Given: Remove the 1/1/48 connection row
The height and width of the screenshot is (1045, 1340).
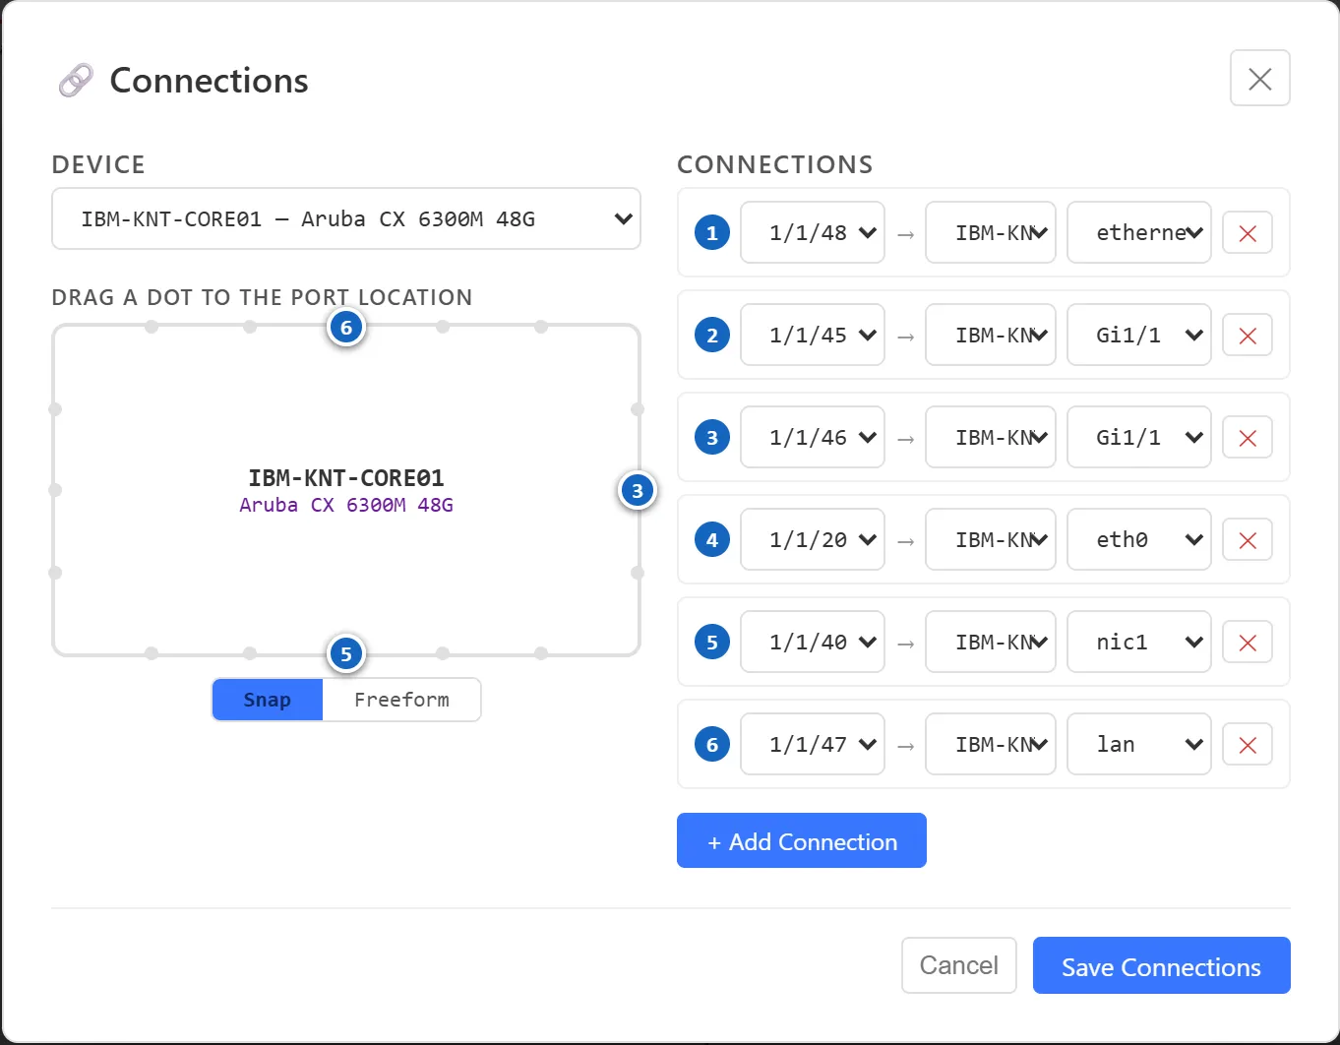Looking at the screenshot, I should coord(1247,233).
